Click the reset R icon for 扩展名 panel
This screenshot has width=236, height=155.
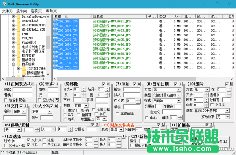(212, 124)
